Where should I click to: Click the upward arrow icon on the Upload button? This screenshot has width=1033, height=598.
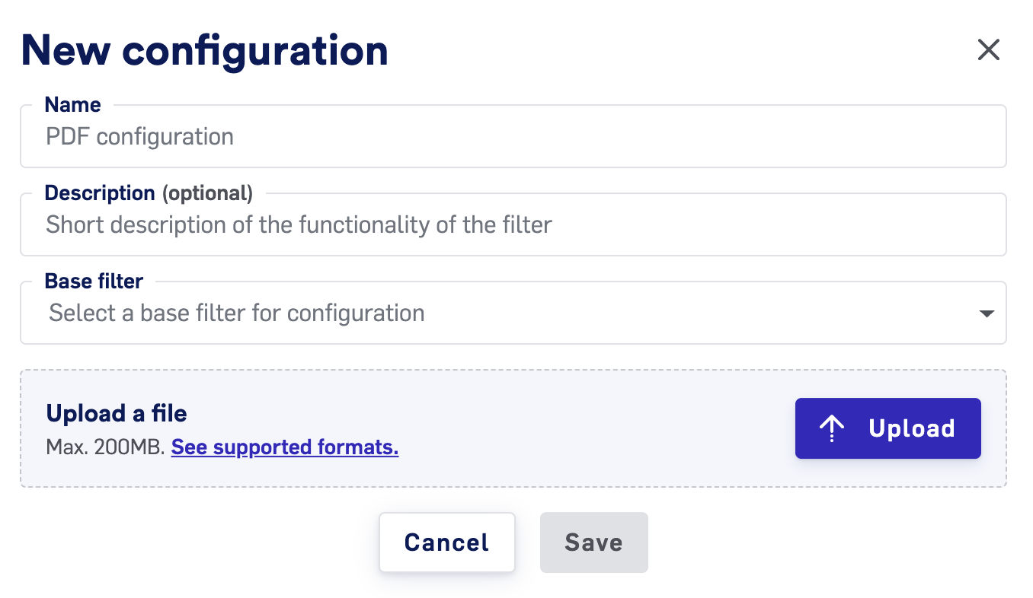tap(831, 428)
